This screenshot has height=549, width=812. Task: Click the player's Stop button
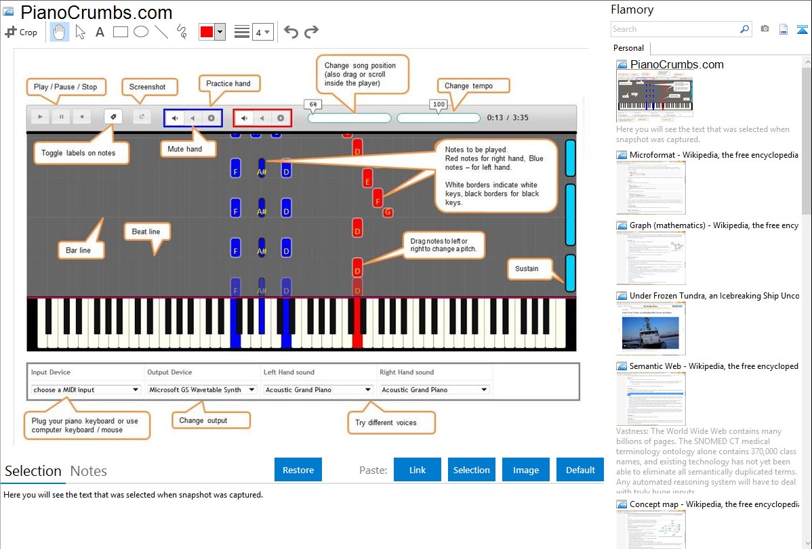(82, 117)
